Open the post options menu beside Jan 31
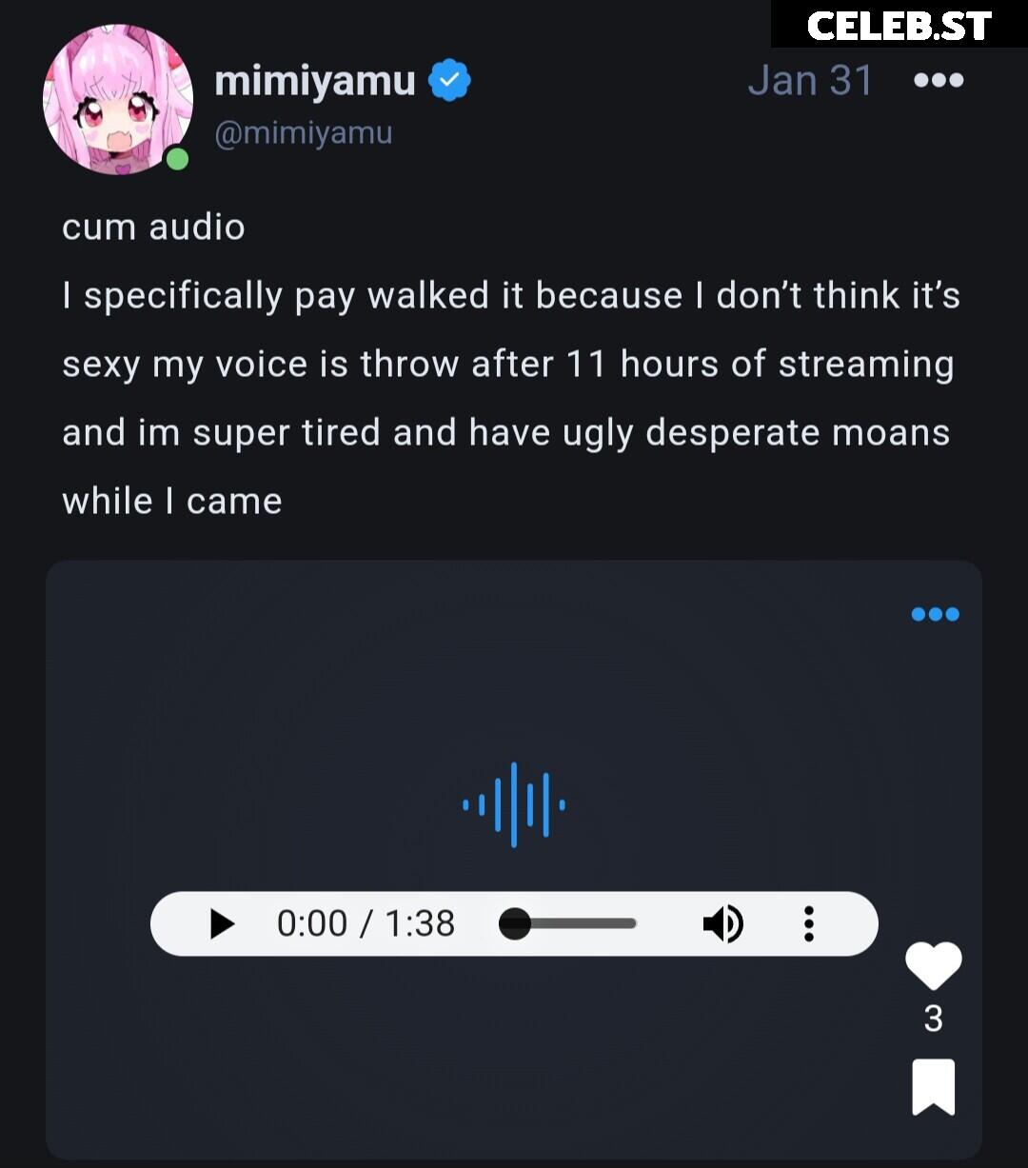 [x=939, y=81]
